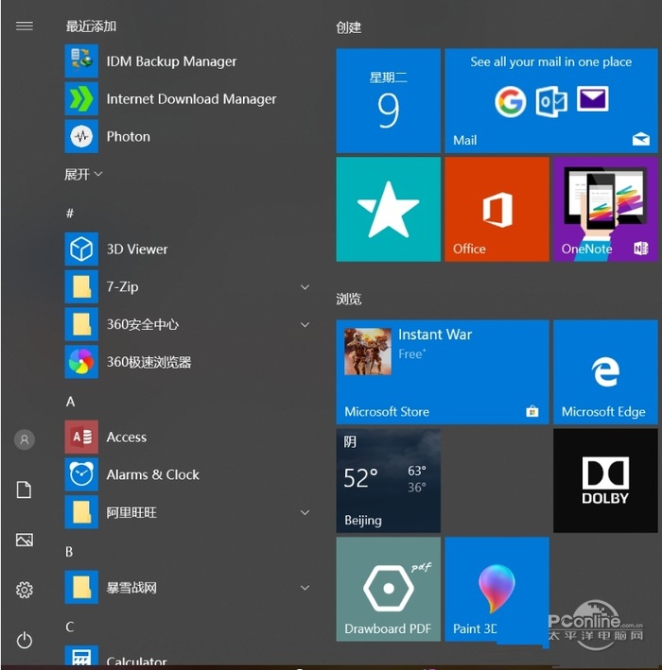The width and height of the screenshot is (662, 670).
Task: Launch Internet Download Manager app icon
Action: (x=81, y=98)
